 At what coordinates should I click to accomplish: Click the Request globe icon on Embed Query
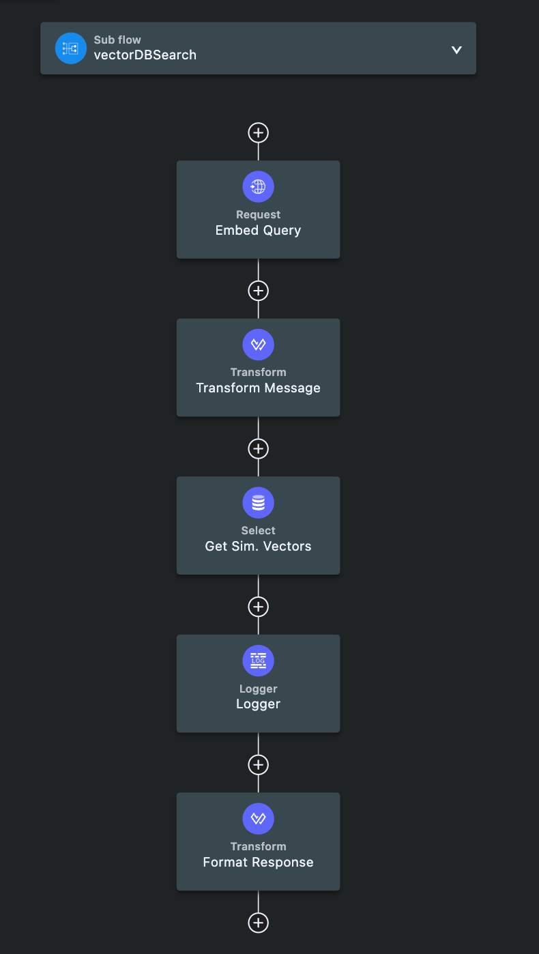tap(258, 186)
